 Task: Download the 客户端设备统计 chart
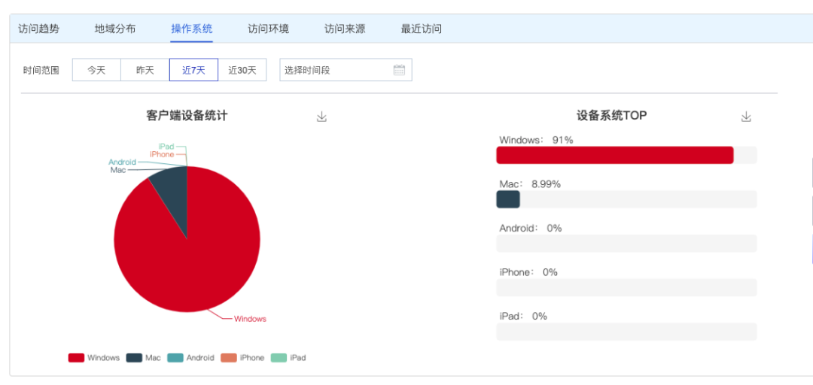click(x=321, y=117)
